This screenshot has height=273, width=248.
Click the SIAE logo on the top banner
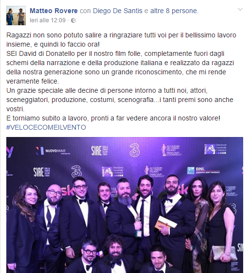click(x=100, y=151)
